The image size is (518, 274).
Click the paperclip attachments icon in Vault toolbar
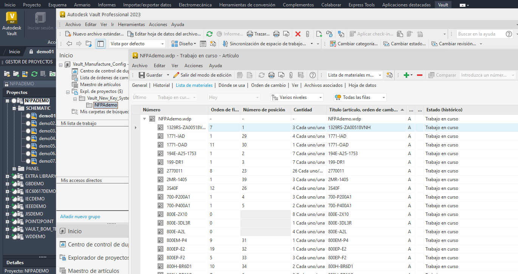(308, 34)
